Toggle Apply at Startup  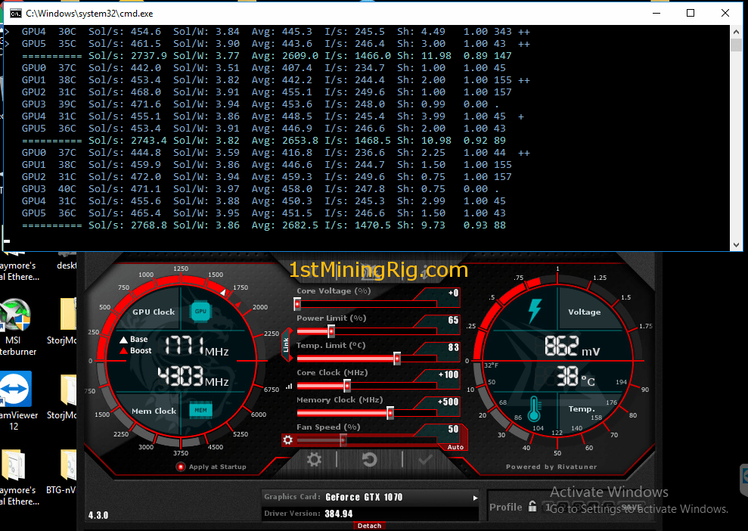(180, 467)
